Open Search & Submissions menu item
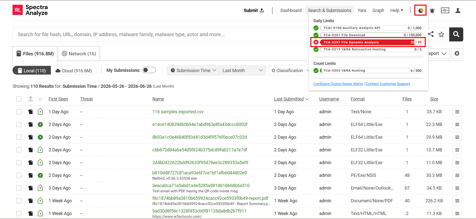The image size is (476, 219). [330, 10]
